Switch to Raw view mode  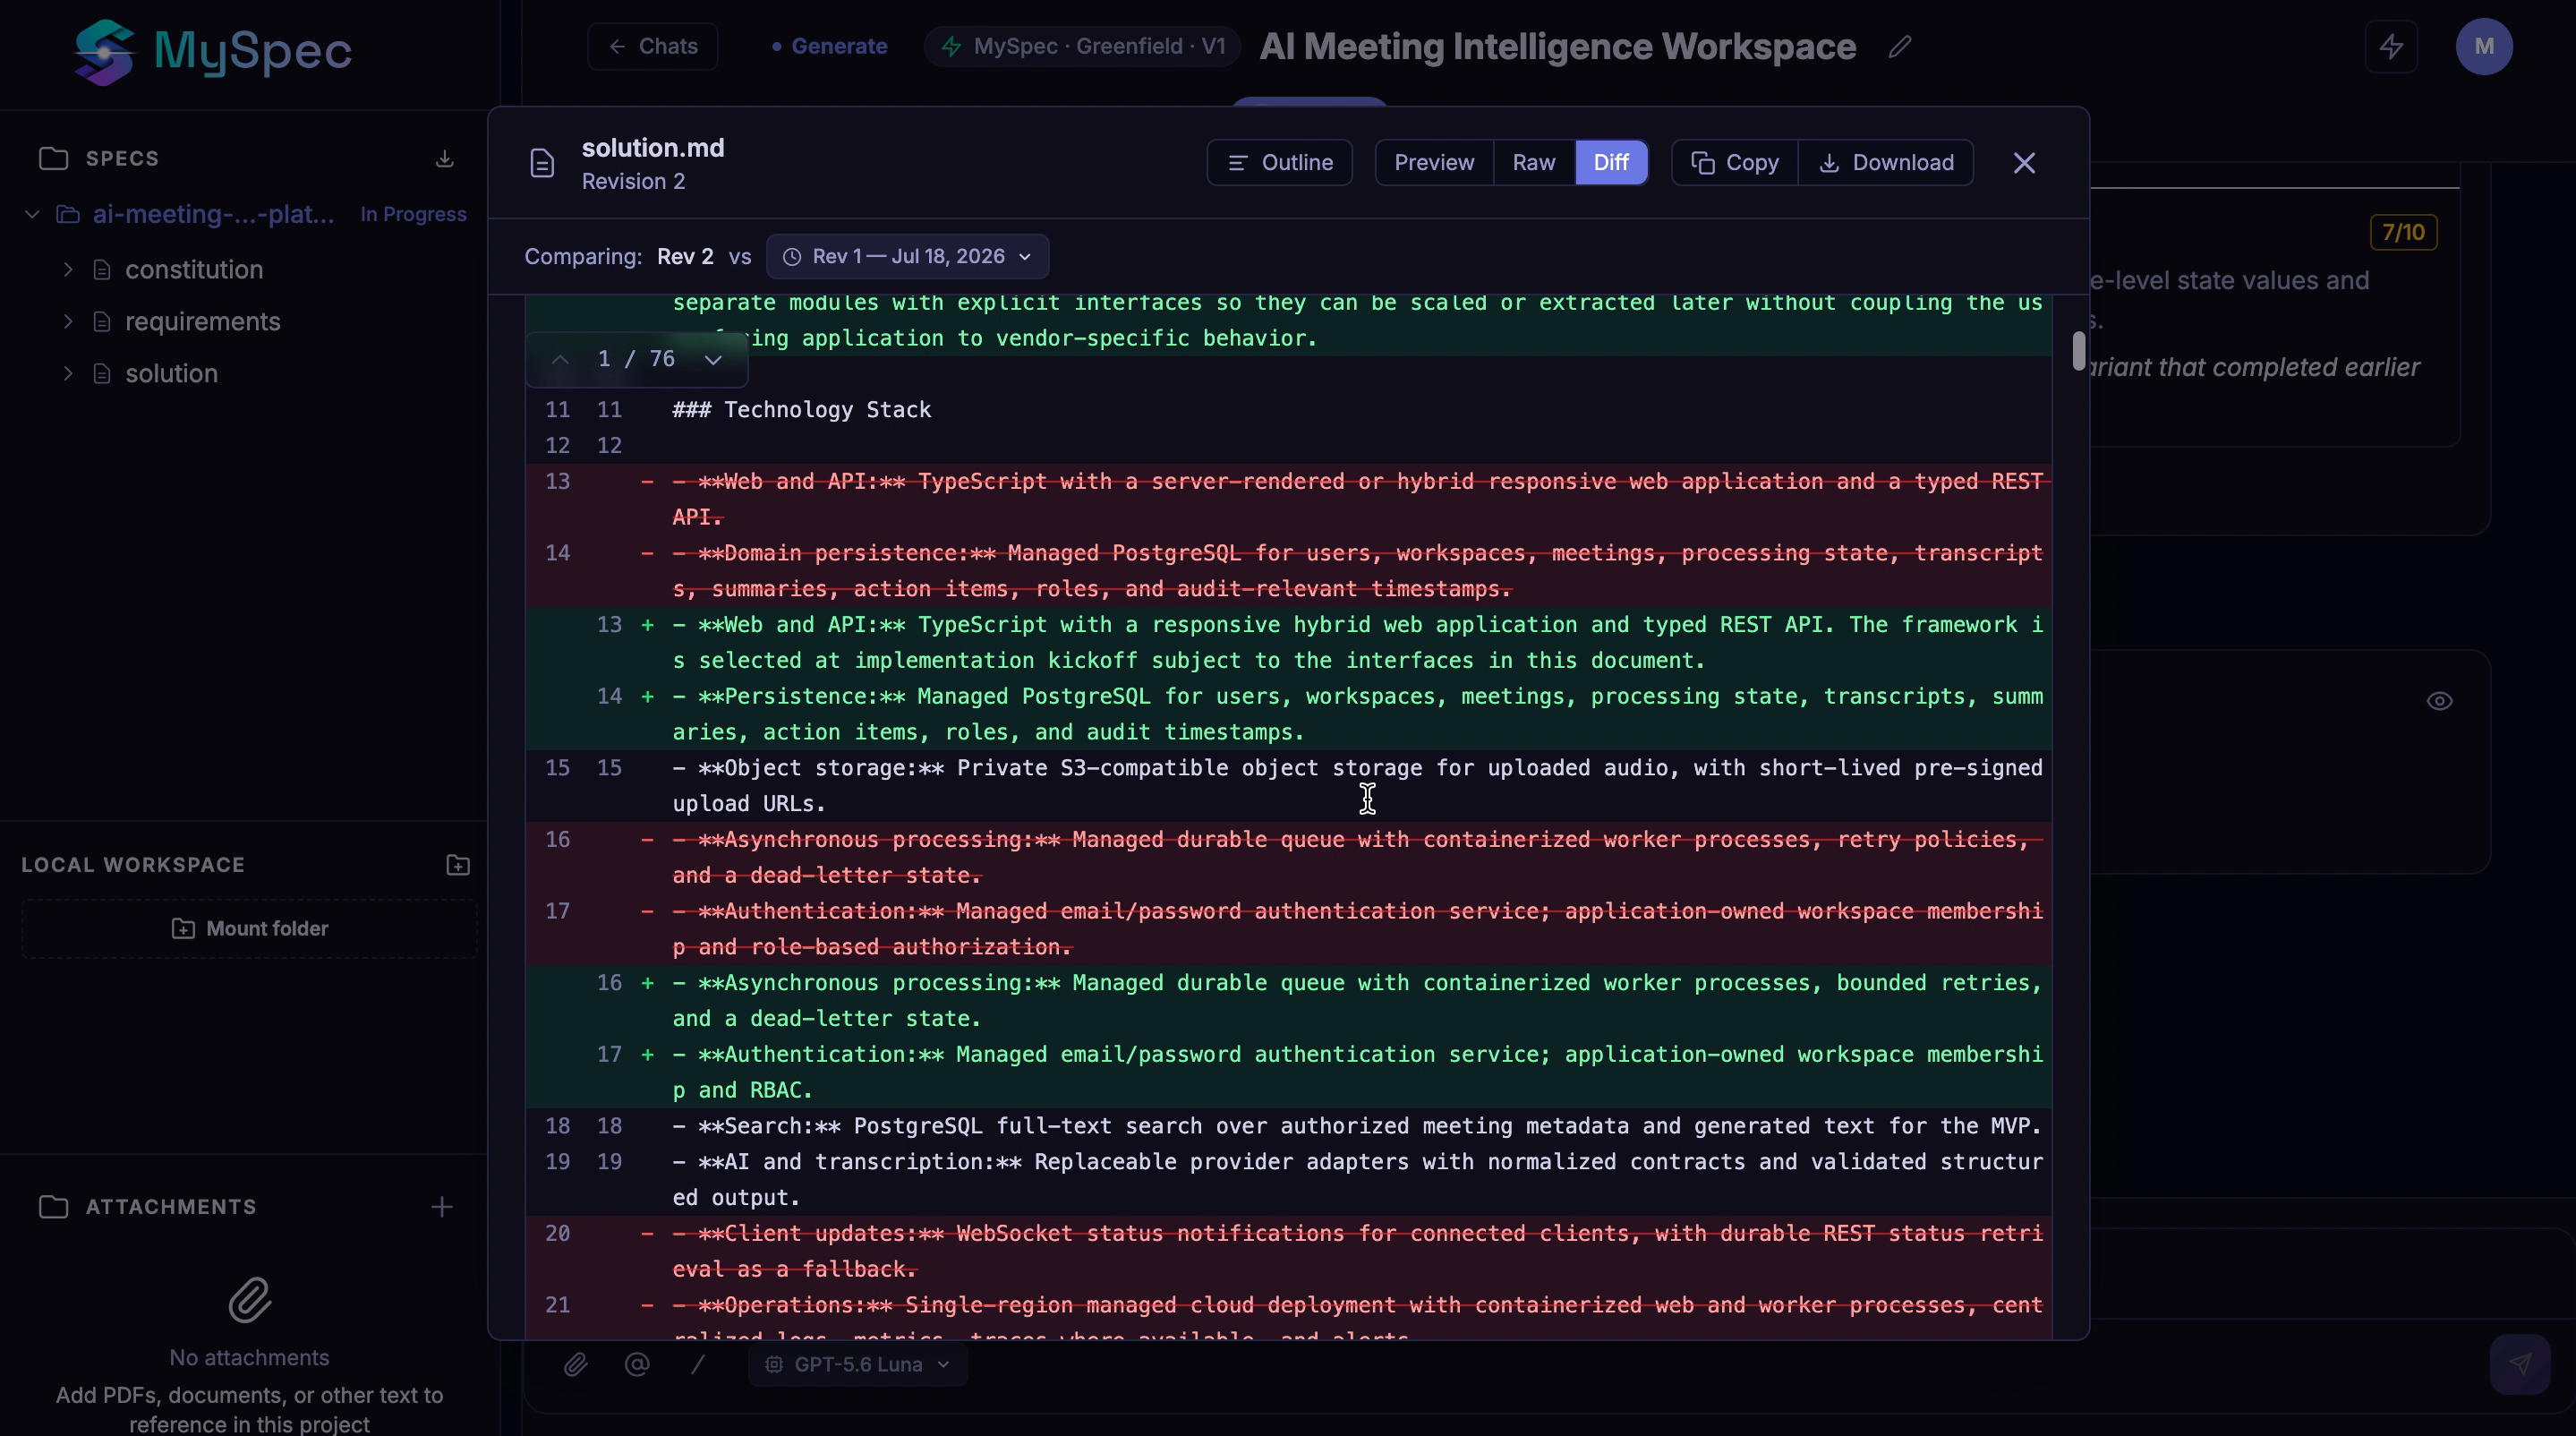point(1534,163)
